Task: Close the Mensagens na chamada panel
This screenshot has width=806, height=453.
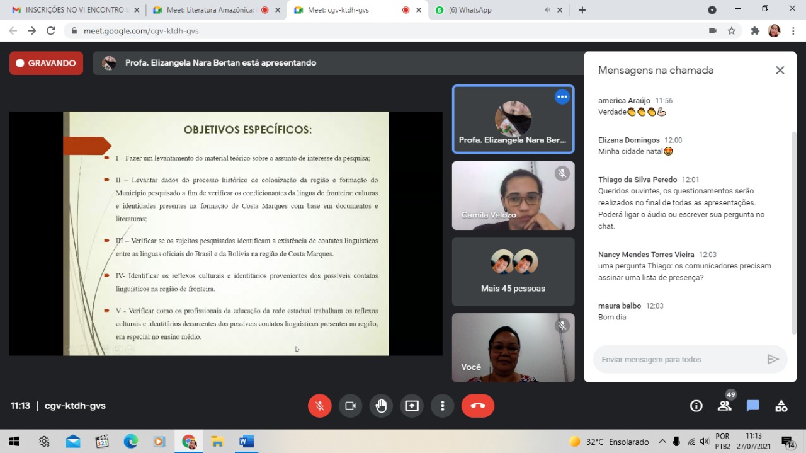Action: (x=780, y=71)
